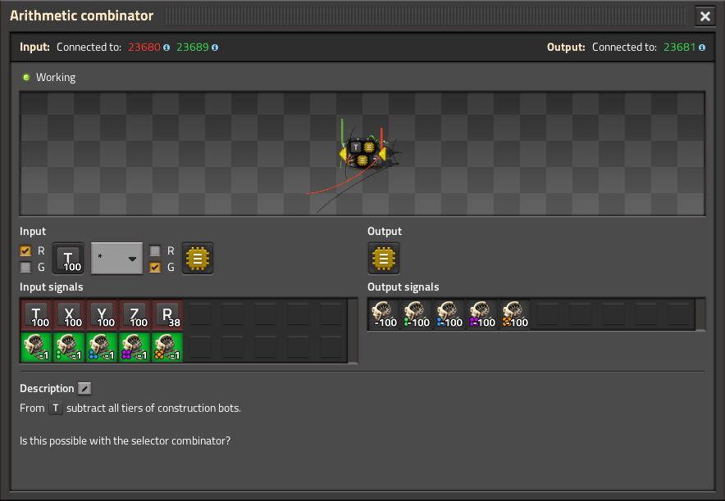
Task: Click the Output Each signal button
Action: click(383, 258)
